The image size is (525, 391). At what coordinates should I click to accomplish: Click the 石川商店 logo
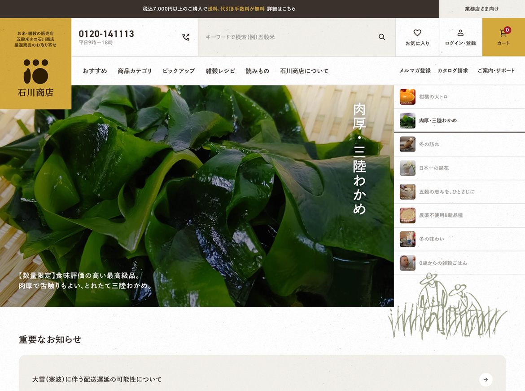point(35,77)
